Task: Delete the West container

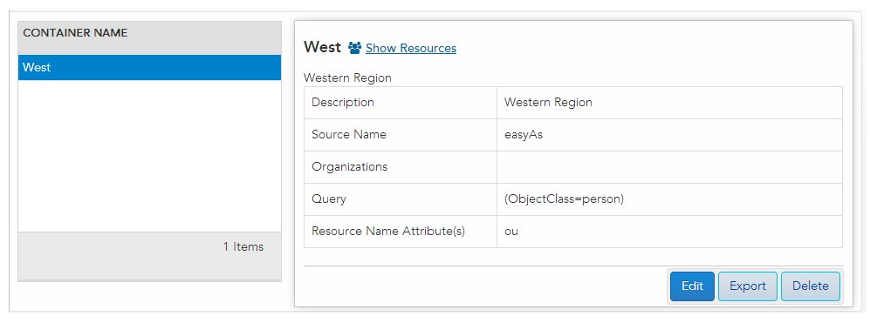Action: tap(810, 286)
